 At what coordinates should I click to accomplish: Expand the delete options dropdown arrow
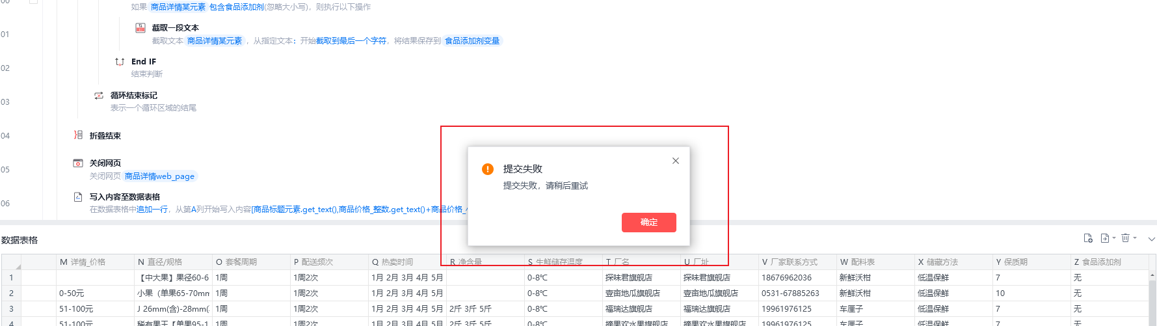pyautogui.click(x=1135, y=238)
